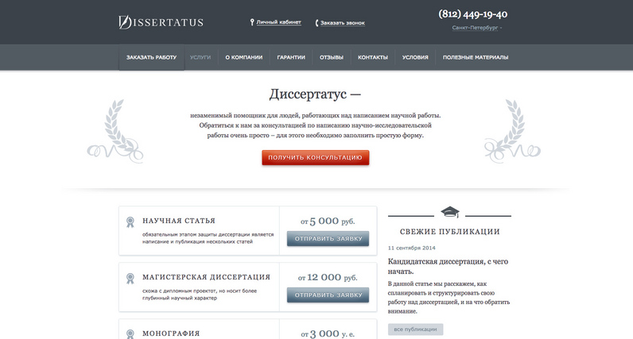Screen dimensions: 633x339
Task: Click the price от 5 000 руб.
Action: coord(328,222)
